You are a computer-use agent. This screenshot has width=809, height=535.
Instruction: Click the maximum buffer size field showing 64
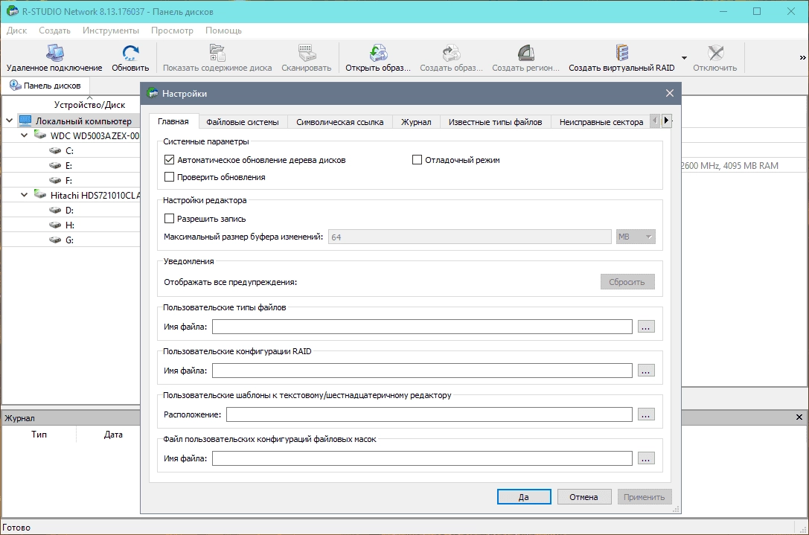coord(470,237)
